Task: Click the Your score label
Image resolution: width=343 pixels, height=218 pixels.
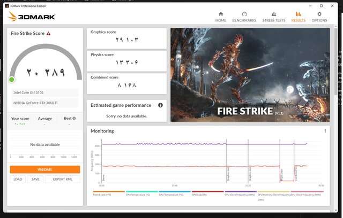Action: coord(20,119)
